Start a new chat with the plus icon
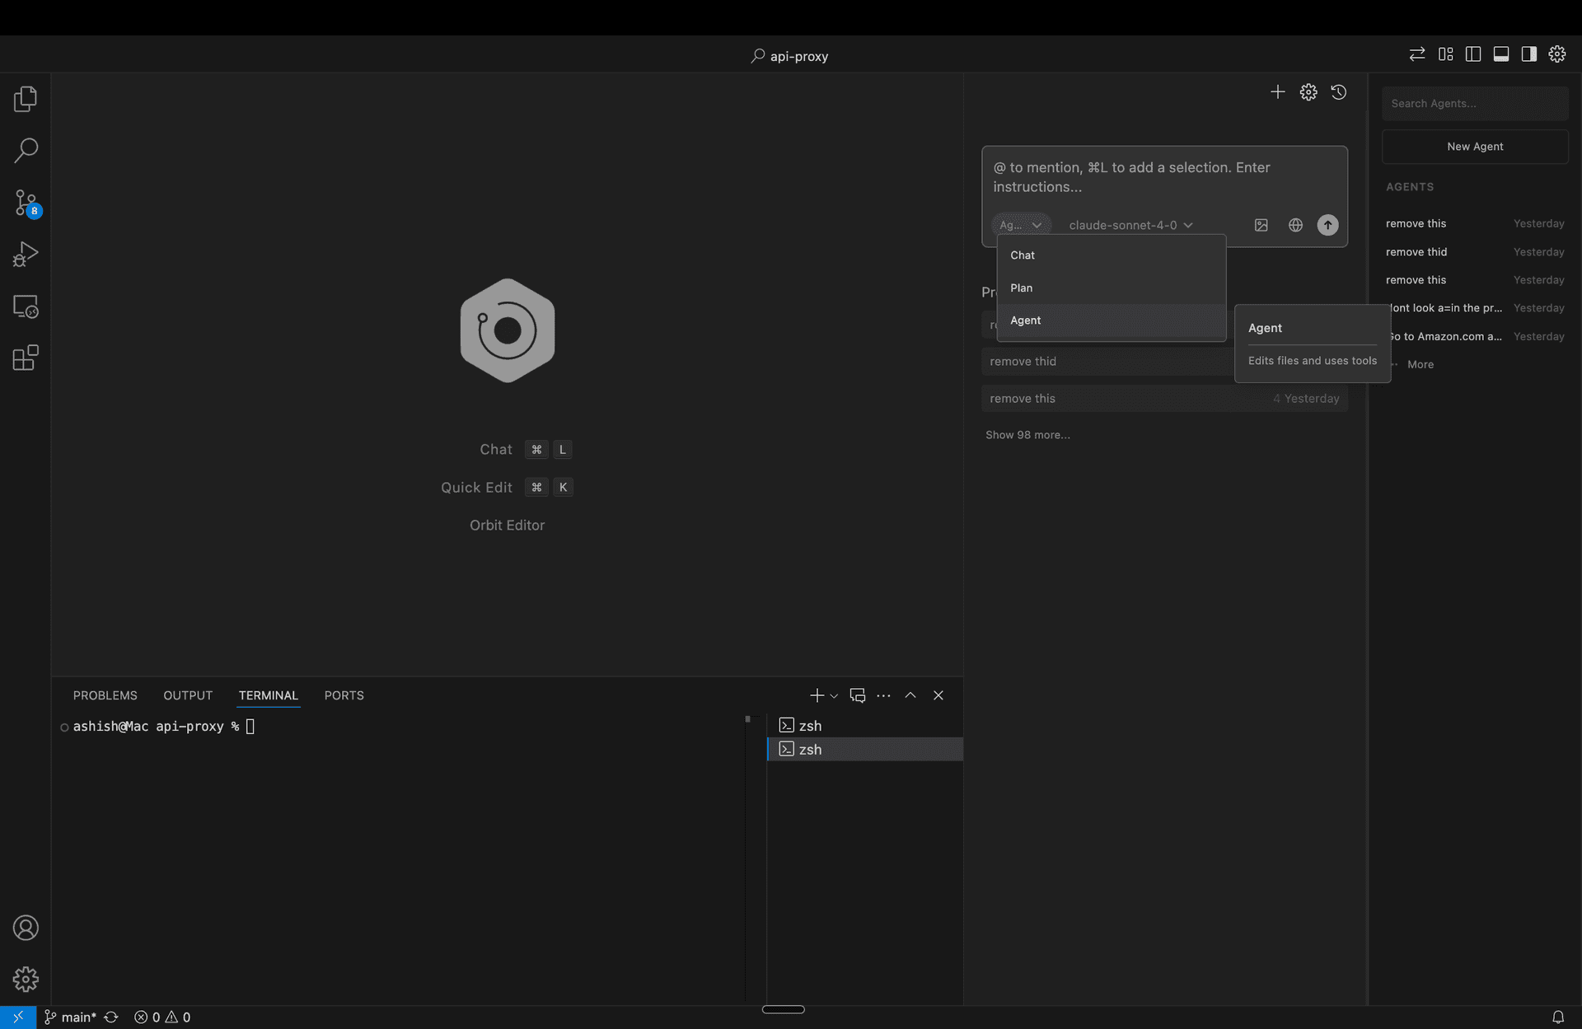 [x=1277, y=92]
